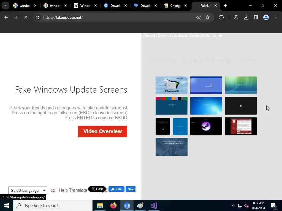Open the Windows Start menu
The height and width of the screenshot is (211, 282).
click(7, 206)
